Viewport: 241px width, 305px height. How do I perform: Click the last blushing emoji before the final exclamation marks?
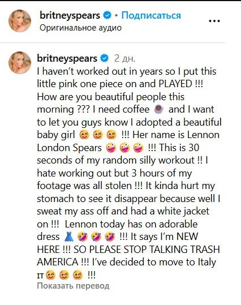tap(78, 275)
